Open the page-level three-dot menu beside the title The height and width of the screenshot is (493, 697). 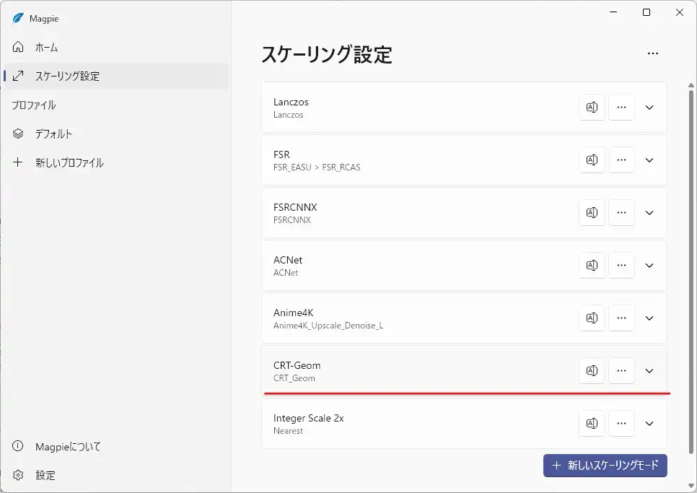(x=653, y=53)
